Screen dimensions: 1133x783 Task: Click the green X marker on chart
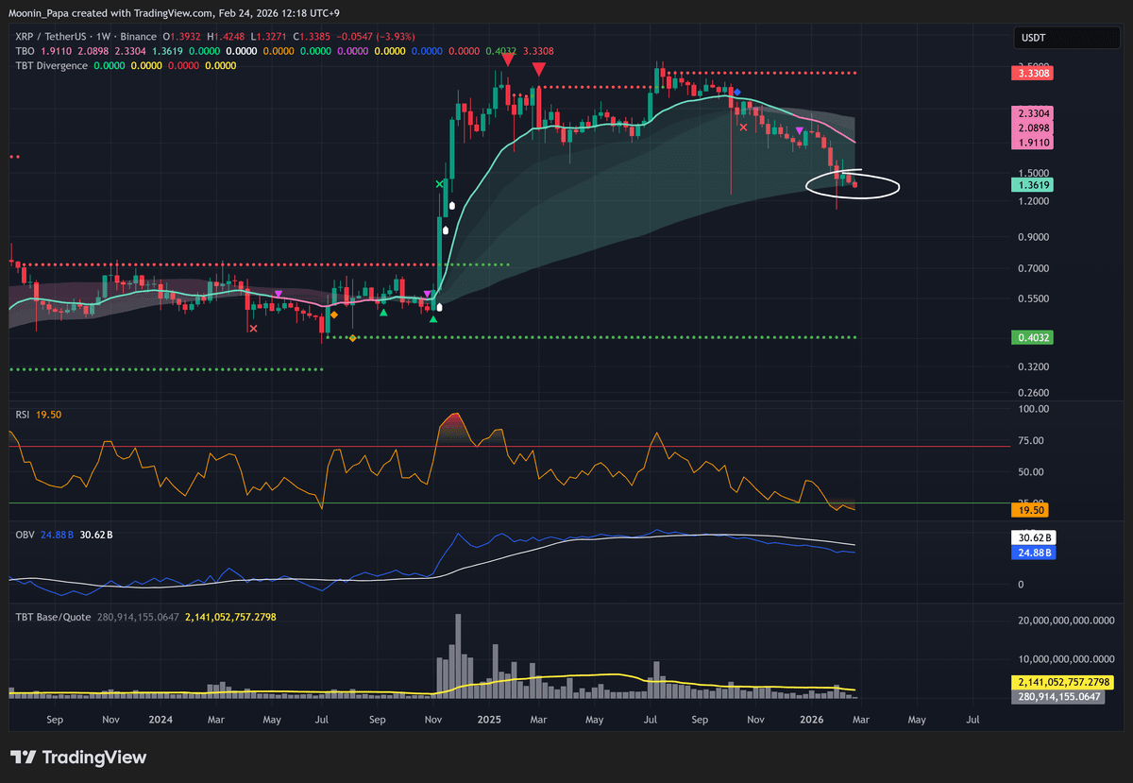coord(439,184)
